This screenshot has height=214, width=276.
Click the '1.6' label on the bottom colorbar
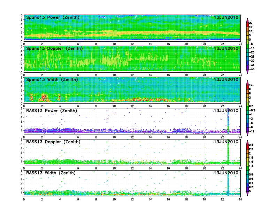coord(251,162)
